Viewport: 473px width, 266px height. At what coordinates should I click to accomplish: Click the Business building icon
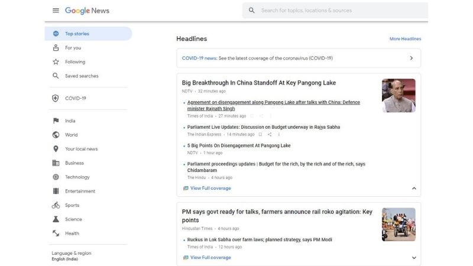(x=56, y=163)
